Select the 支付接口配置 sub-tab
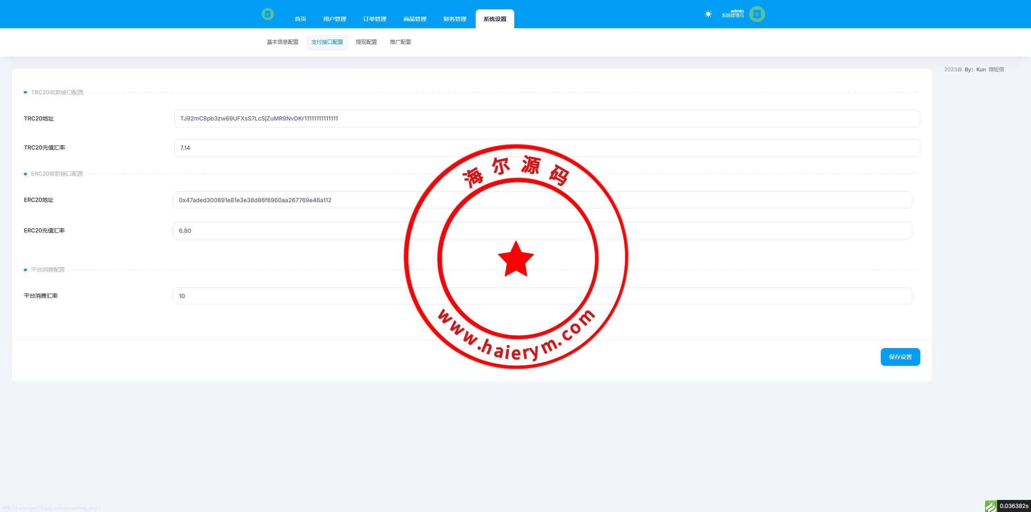 327,42
